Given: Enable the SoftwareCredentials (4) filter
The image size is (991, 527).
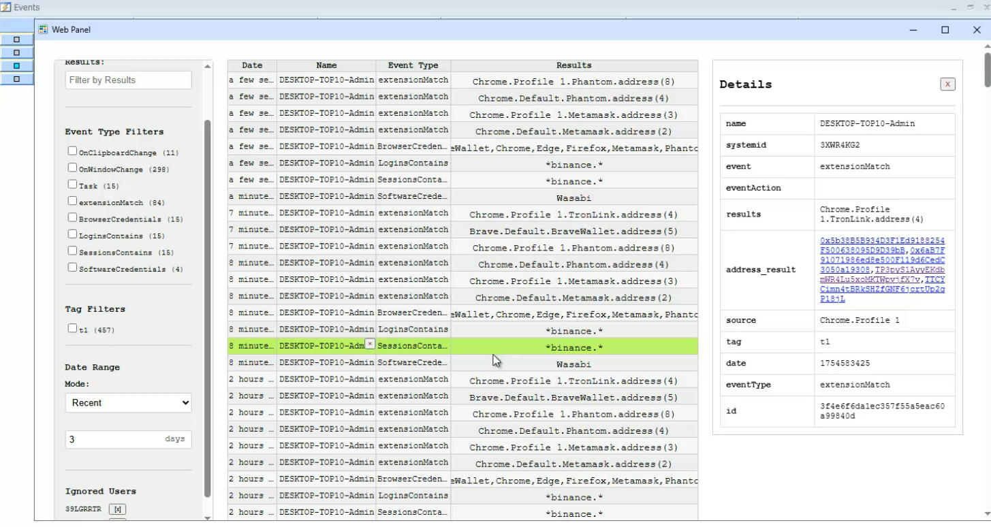Looking at the screenshot, I should click(72, 267).
